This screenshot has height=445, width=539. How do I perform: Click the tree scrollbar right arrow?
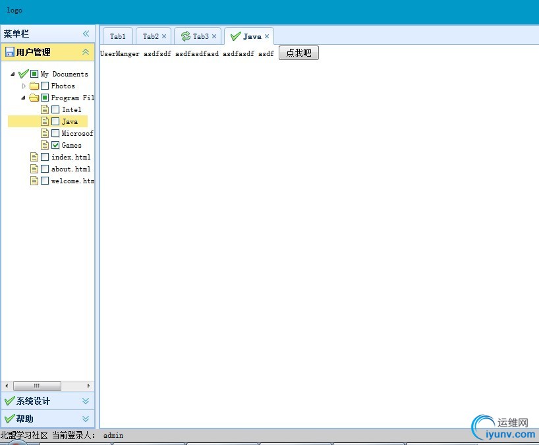click(x=89, y=386)
